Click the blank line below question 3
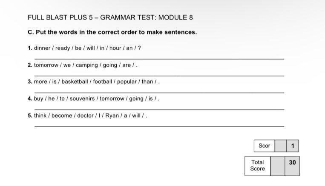 [159, 92]
